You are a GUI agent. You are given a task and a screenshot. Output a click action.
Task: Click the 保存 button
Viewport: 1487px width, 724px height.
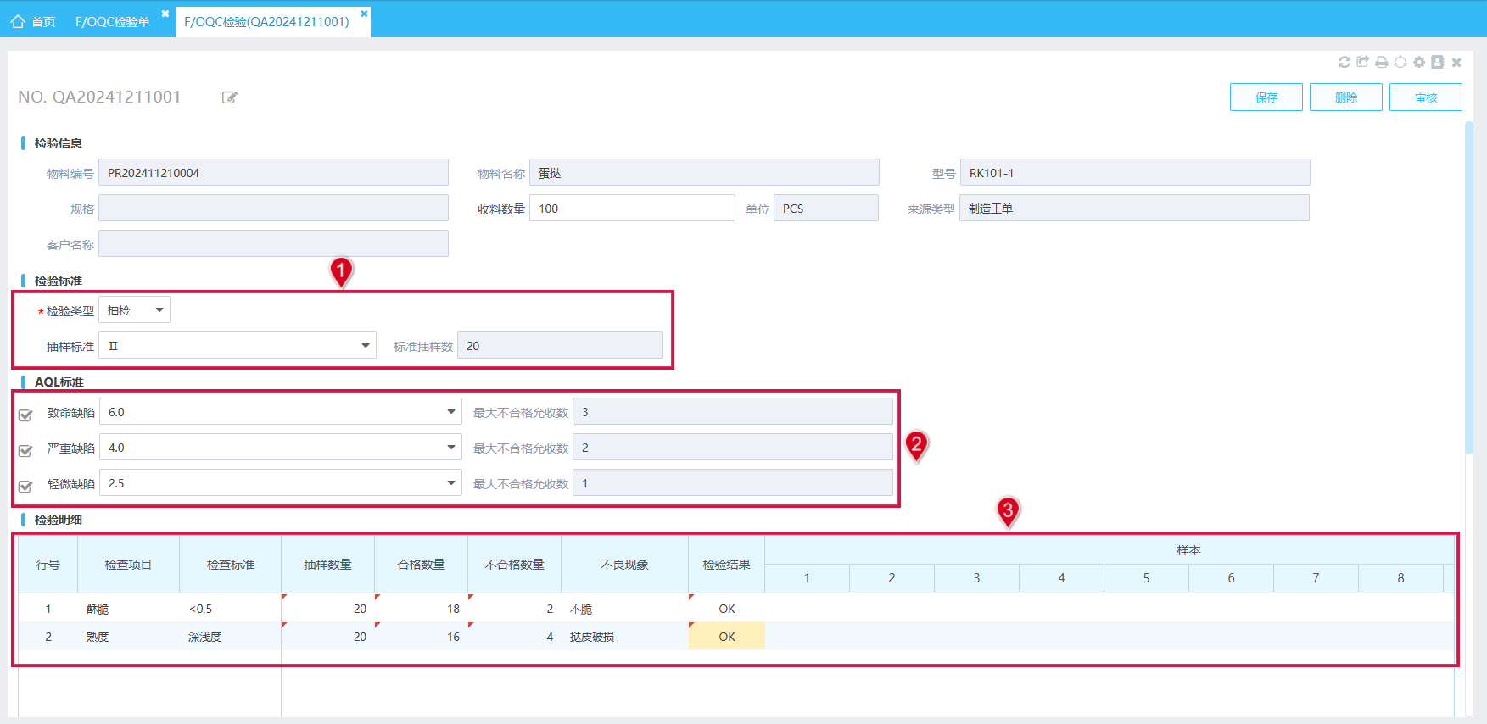pyautogui.click(x=1266, y=97)
